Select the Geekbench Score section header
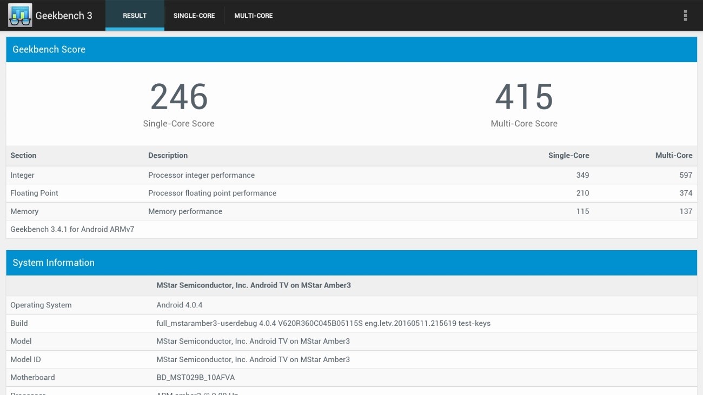The height and width of the screenshot is (395, 703). (351, 49)
